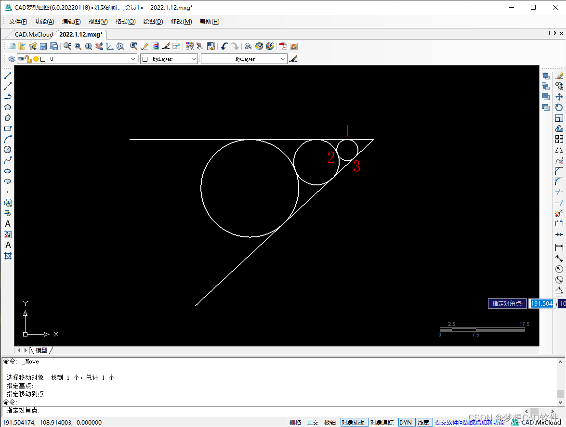Select the 模型 model layout tab
The width and height of the screenshot is (566, 427).
point(41,350)
